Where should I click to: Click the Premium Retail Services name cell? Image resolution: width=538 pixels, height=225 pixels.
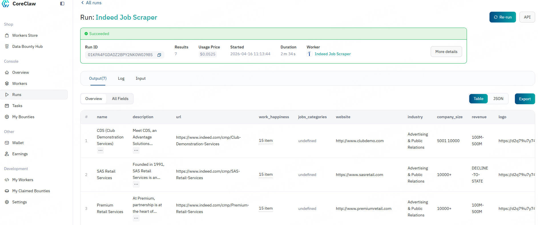tap(110, 208)
